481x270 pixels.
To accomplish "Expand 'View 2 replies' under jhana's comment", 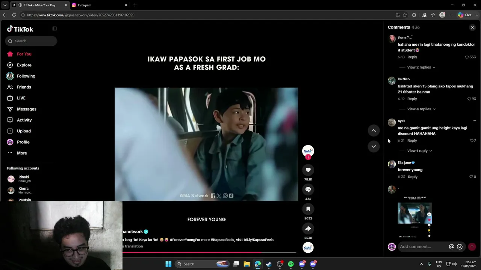I will point(421,67).
